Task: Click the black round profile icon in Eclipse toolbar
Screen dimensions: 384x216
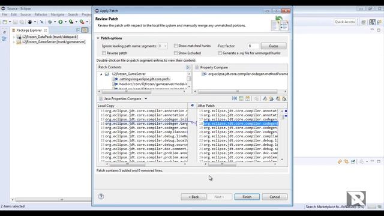Action: click(x=29, y=22)
